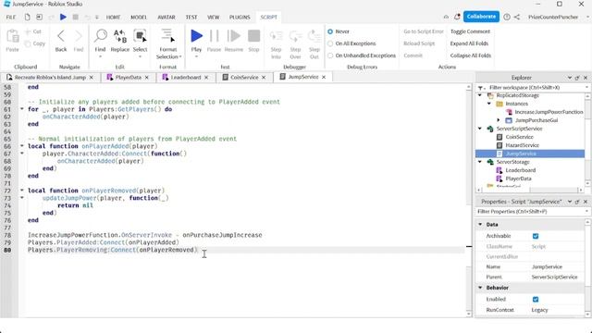Click the Pause test button
Screen dimensions: 592x333
214,36
